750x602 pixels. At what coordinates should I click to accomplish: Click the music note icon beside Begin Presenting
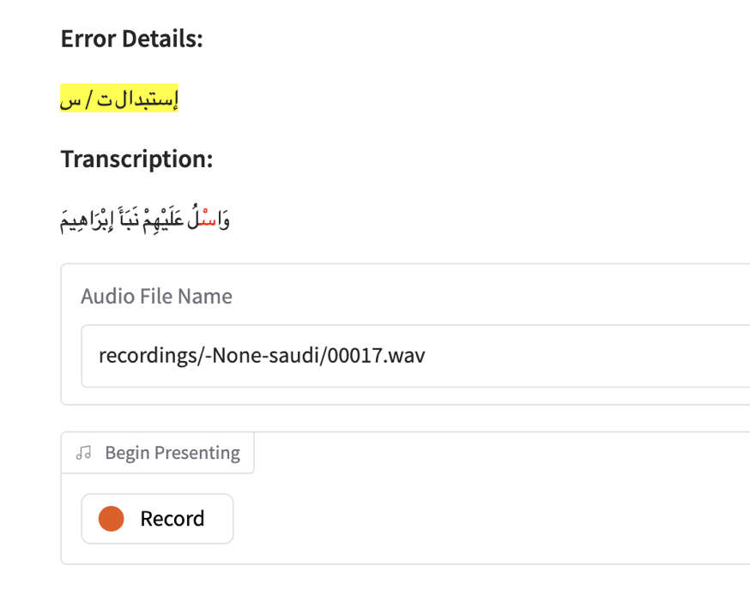coord(83,453)
